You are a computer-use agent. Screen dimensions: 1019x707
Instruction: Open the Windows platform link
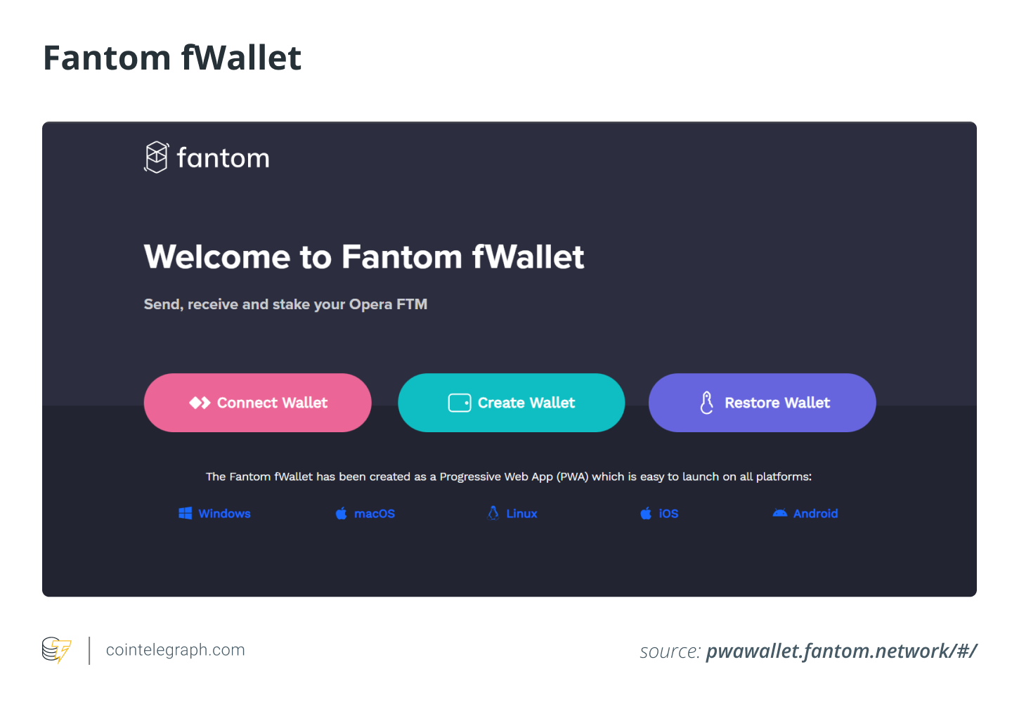click(224, 514)
